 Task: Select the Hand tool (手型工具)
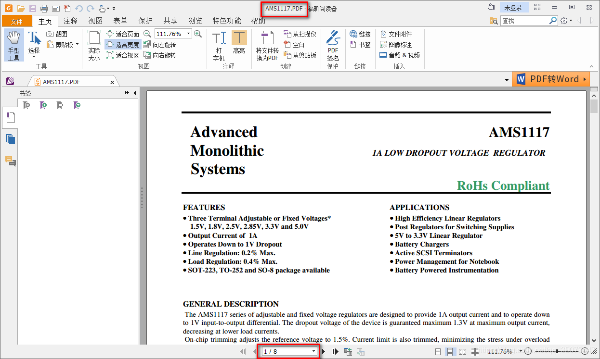[14, 45]
